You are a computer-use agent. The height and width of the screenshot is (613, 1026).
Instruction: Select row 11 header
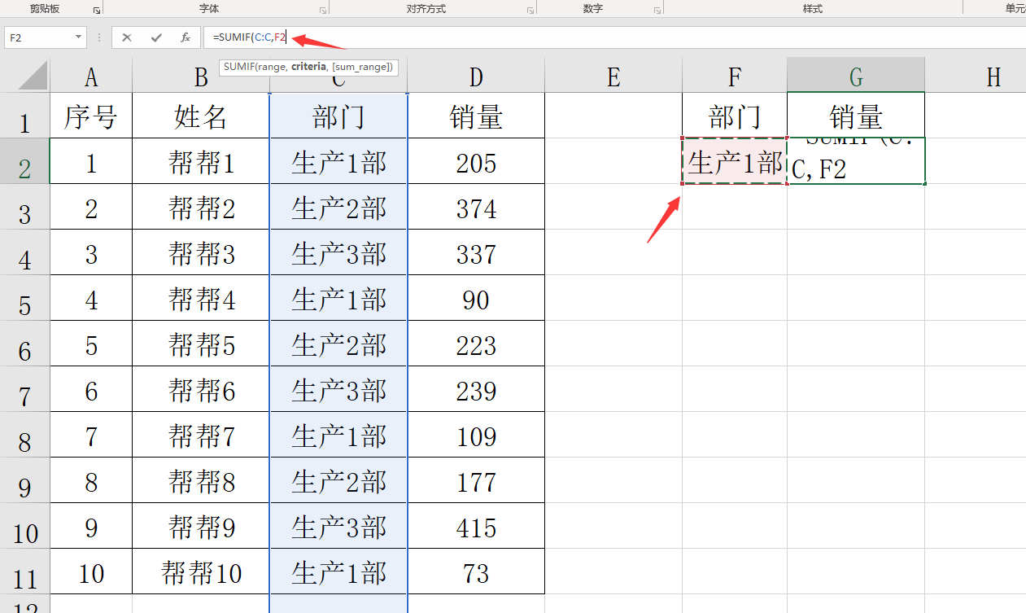tap(24, 571)
